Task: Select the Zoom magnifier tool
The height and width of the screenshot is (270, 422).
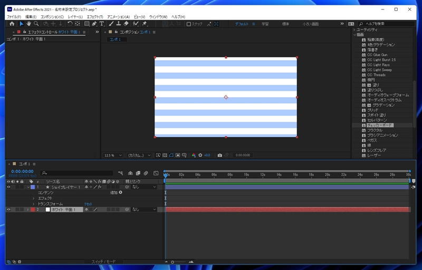Action: [x=36, y=24]
